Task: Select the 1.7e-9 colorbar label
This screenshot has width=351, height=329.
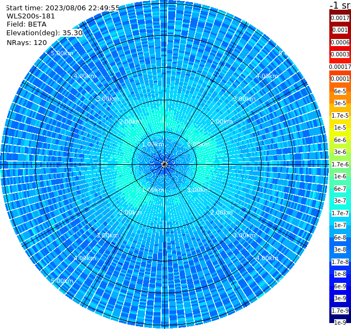Action: click(340, 311)
